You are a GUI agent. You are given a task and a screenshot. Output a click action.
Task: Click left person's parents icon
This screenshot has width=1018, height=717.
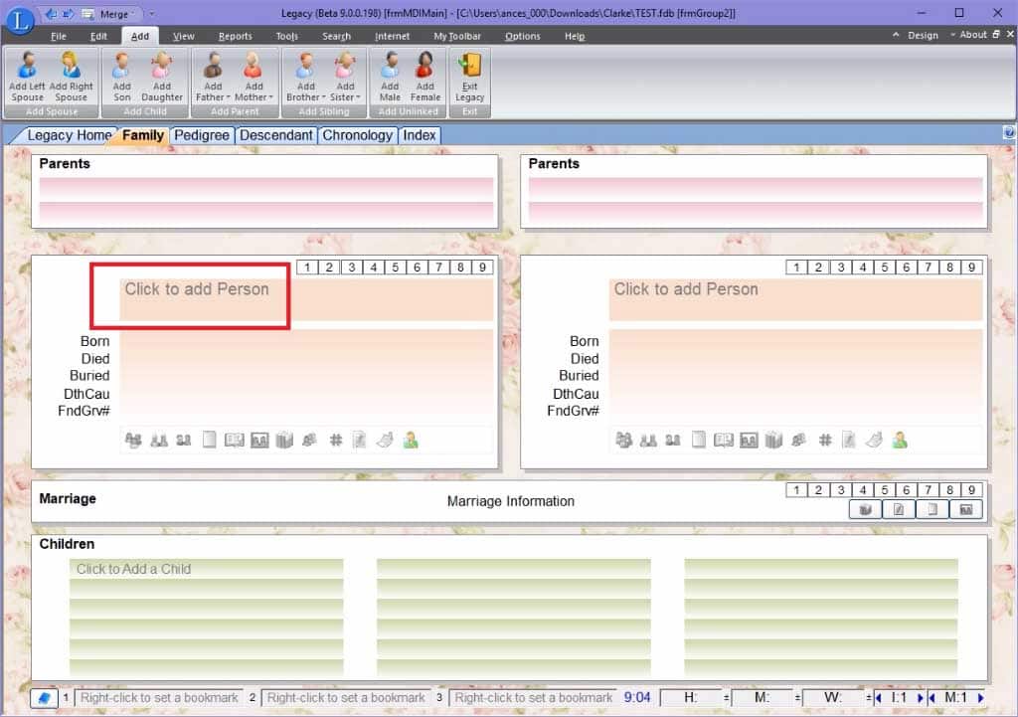[x=133, y=441]
